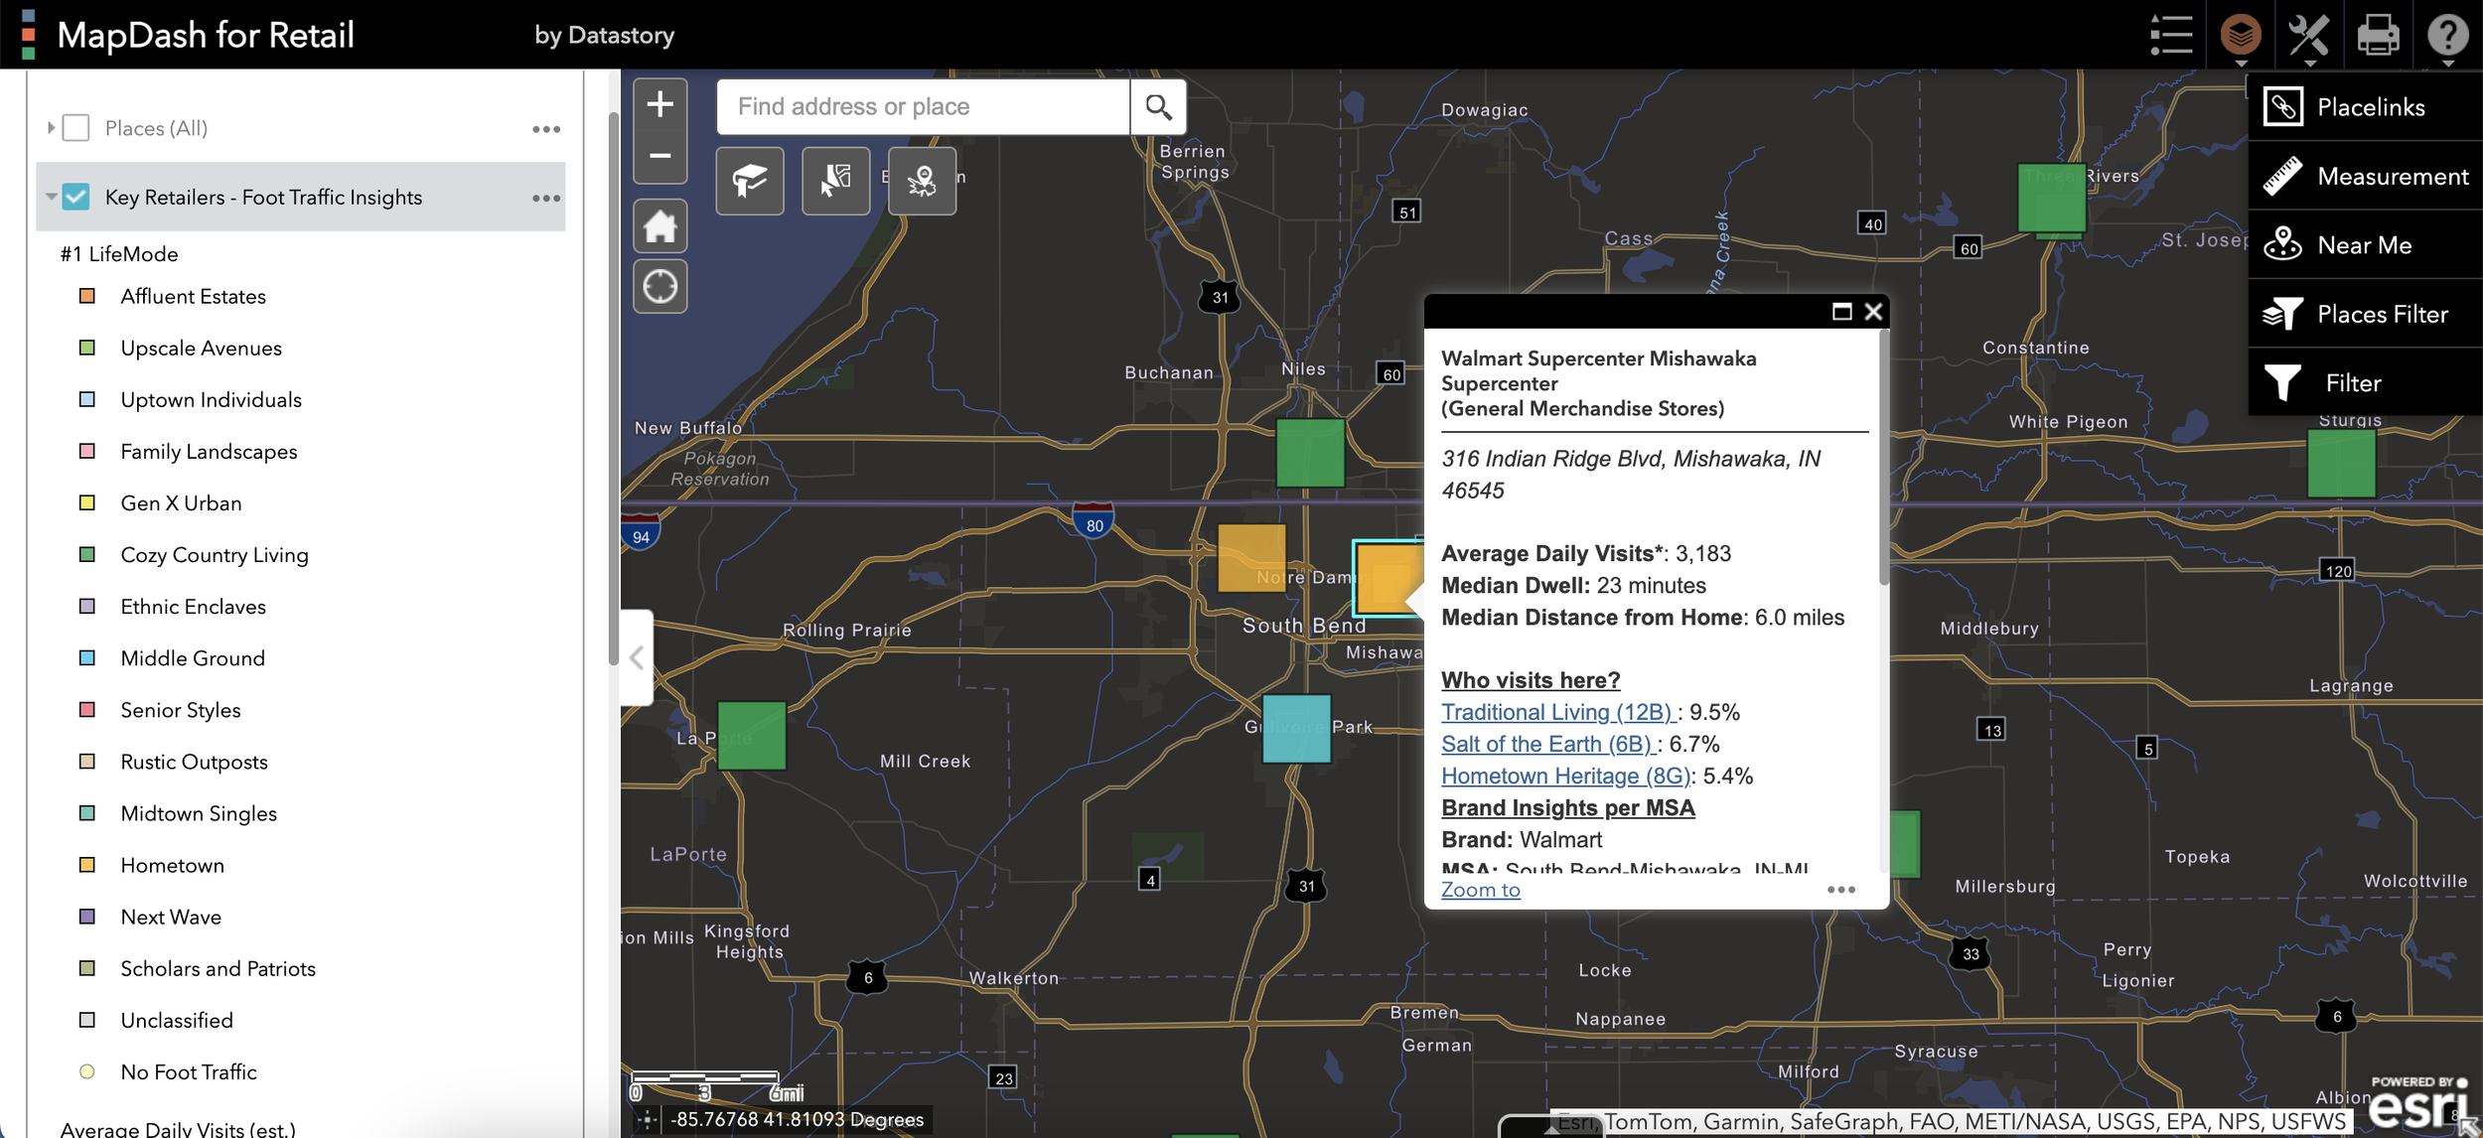
Task: Expand the Places (All) layer arrow
Action: point(51,128)
